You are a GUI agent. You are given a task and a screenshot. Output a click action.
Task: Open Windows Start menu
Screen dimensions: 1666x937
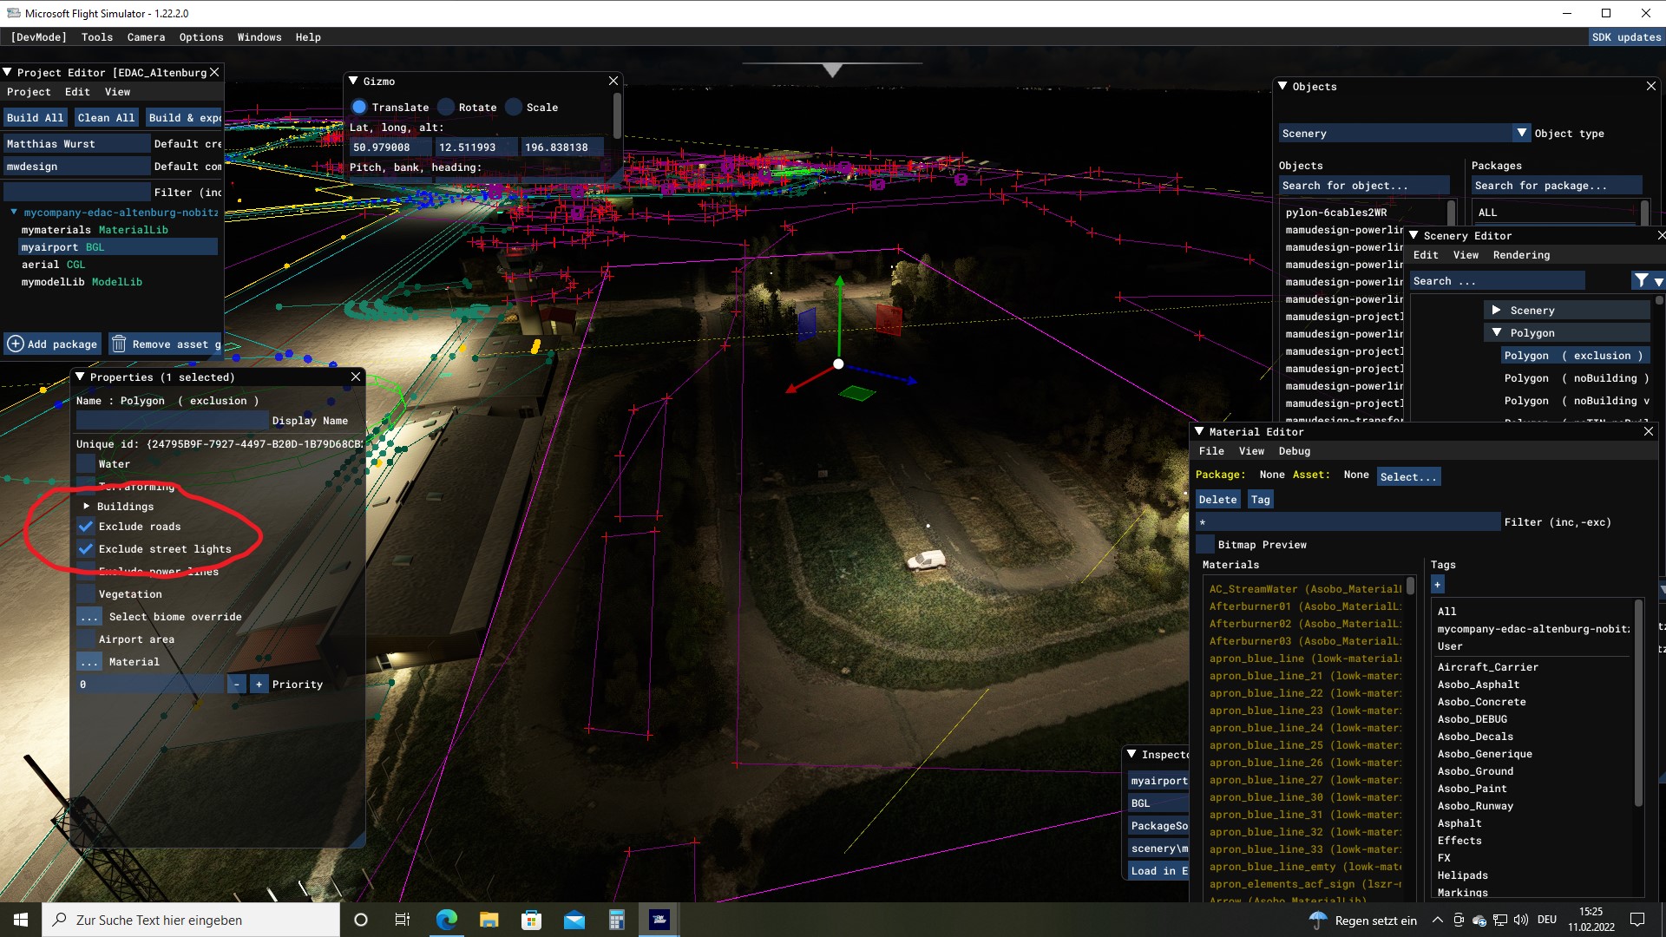pos(21,920)
